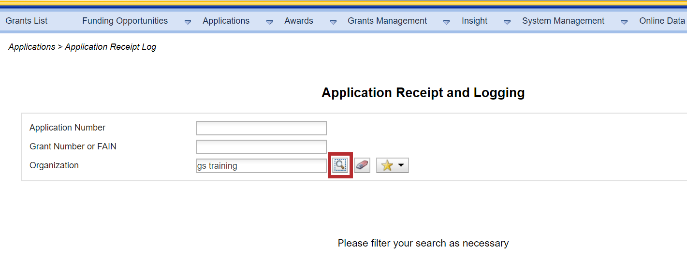Open the Insight menu
Viewport: 687px width, 262px height.
474,21
